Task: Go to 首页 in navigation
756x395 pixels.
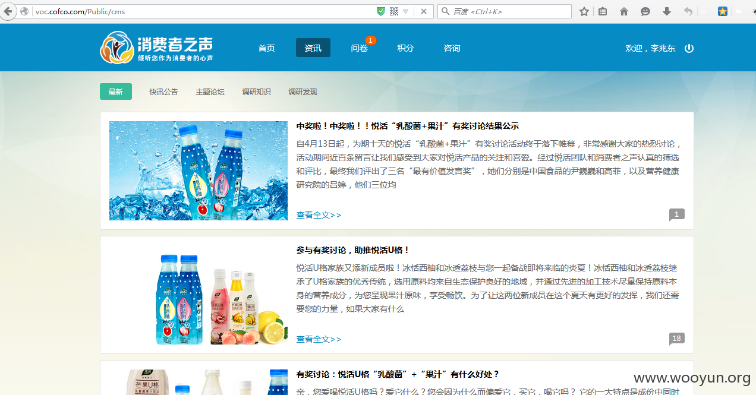Action: tap(267, 48)
